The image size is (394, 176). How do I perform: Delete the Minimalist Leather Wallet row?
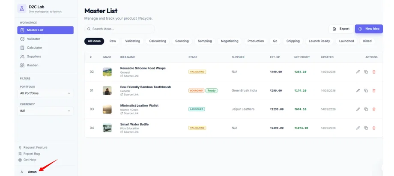tap(374, 109)
